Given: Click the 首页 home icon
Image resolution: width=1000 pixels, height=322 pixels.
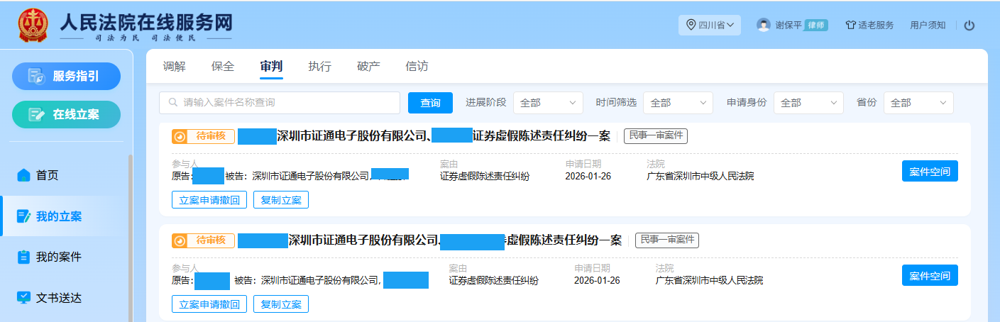Looking at the screenshot, I should click(x=24, y=174).
